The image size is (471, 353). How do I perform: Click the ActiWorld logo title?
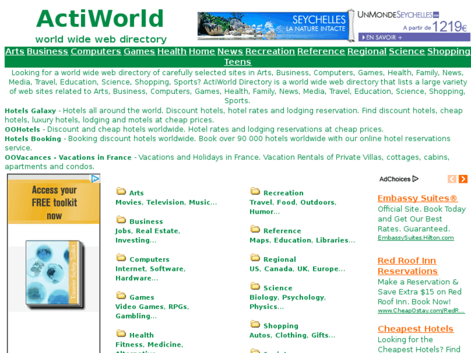(x=100, y=19)
